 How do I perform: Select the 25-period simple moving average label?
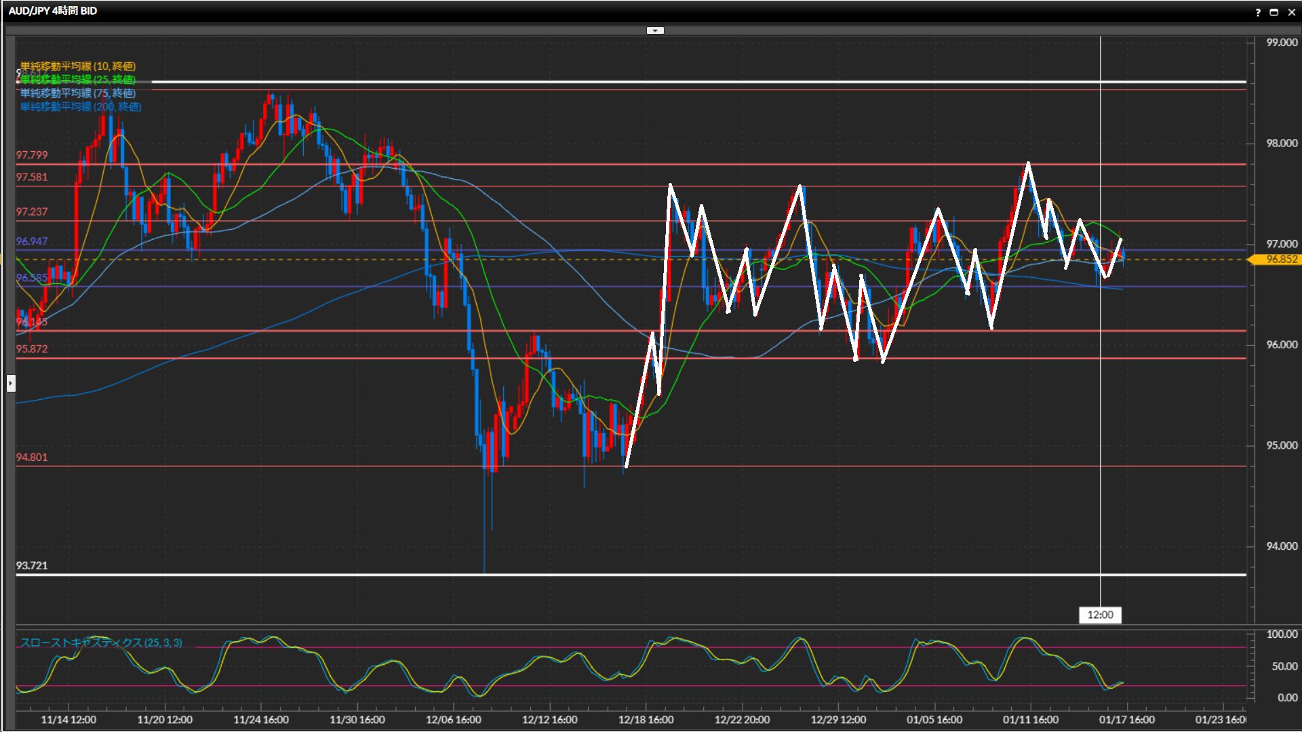coord(78,79)
